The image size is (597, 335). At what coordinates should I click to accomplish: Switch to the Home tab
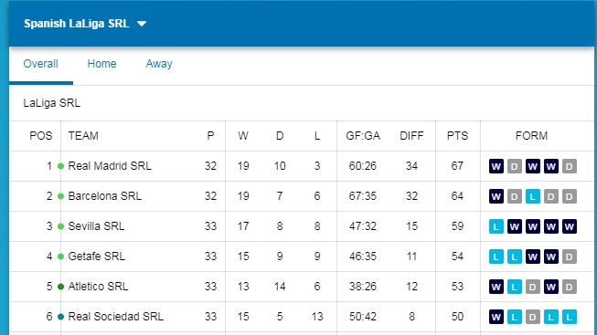pyautogui.click(x=101, y=64)
